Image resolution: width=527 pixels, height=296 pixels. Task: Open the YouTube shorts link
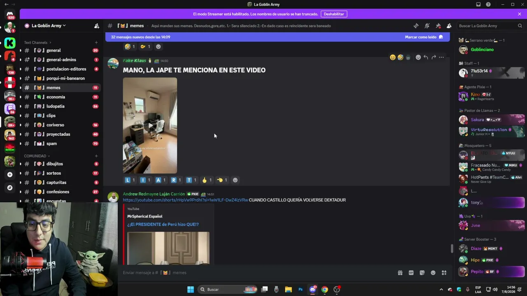(185, 200)
